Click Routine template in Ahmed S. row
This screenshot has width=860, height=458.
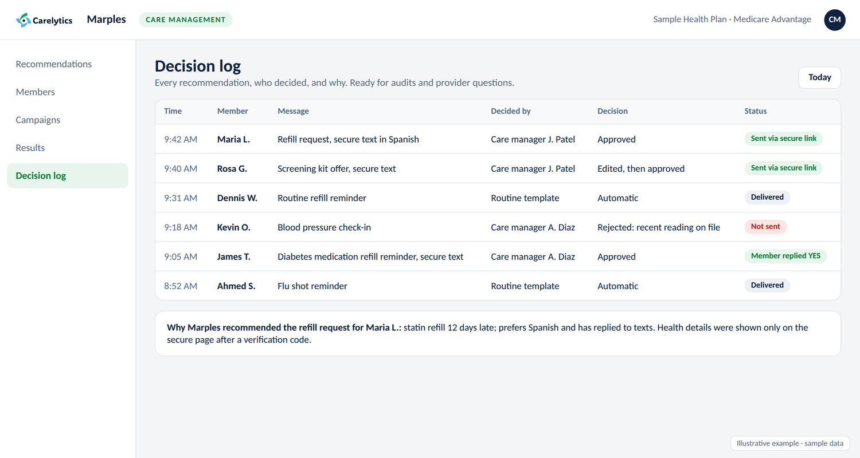(x=525, y=286)
